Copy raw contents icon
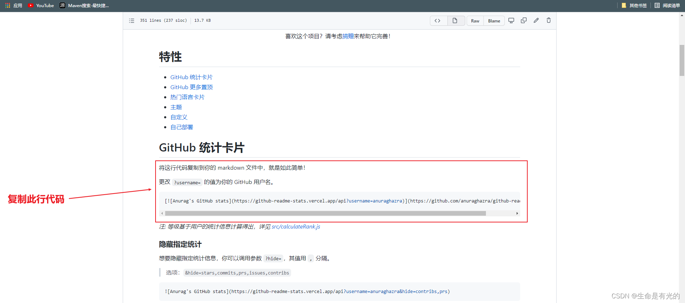The height and width of the screenshot is (303, 685). tap(524, 21)
